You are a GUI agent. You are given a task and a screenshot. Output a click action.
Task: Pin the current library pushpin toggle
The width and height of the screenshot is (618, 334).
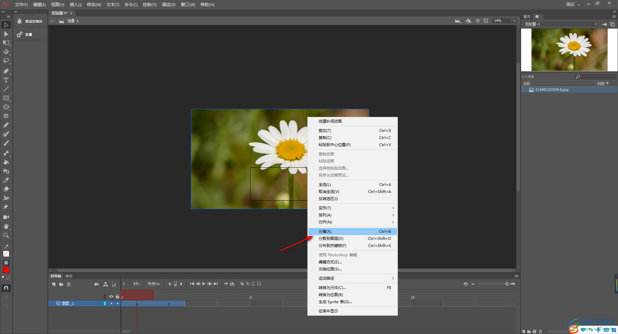pyautogui.click(x=604, y=24)
